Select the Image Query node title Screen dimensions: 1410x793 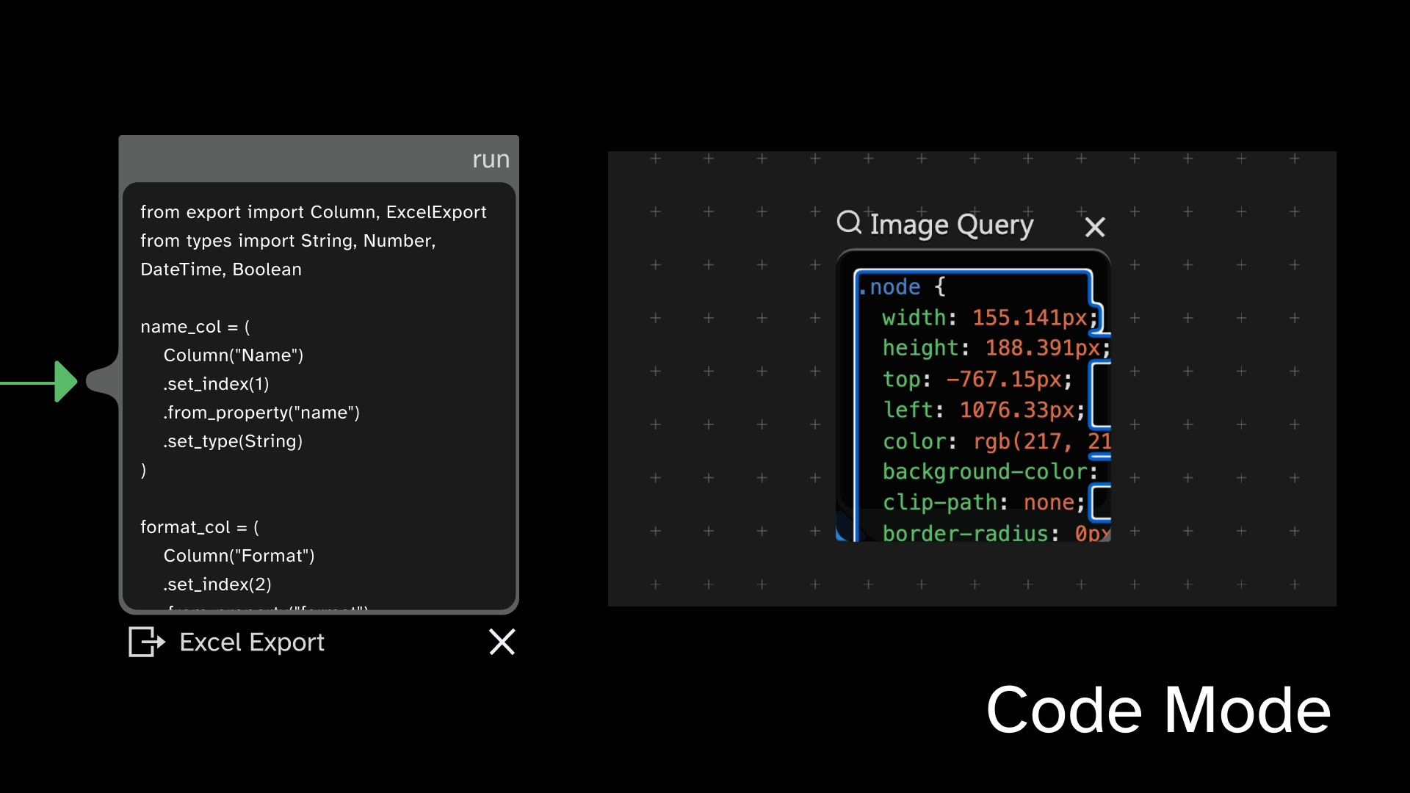pos(951,224)
